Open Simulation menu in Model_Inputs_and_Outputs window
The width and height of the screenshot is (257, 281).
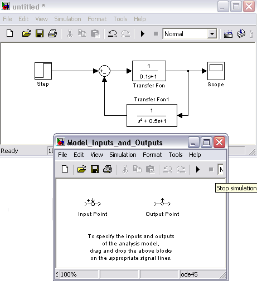point(123,155)
